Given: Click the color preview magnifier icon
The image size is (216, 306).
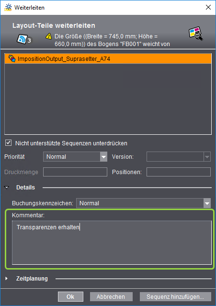Looking at the screenshot, I should pos(196,34).
